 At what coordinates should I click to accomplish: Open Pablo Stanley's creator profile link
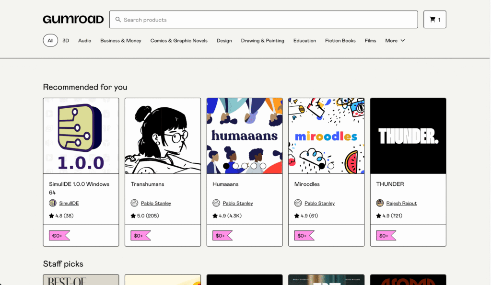coord(155,203)
